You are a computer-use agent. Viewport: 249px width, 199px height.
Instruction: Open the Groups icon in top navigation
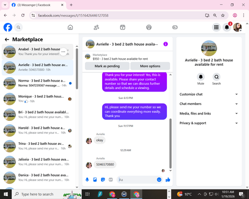(x=149, y=27)
